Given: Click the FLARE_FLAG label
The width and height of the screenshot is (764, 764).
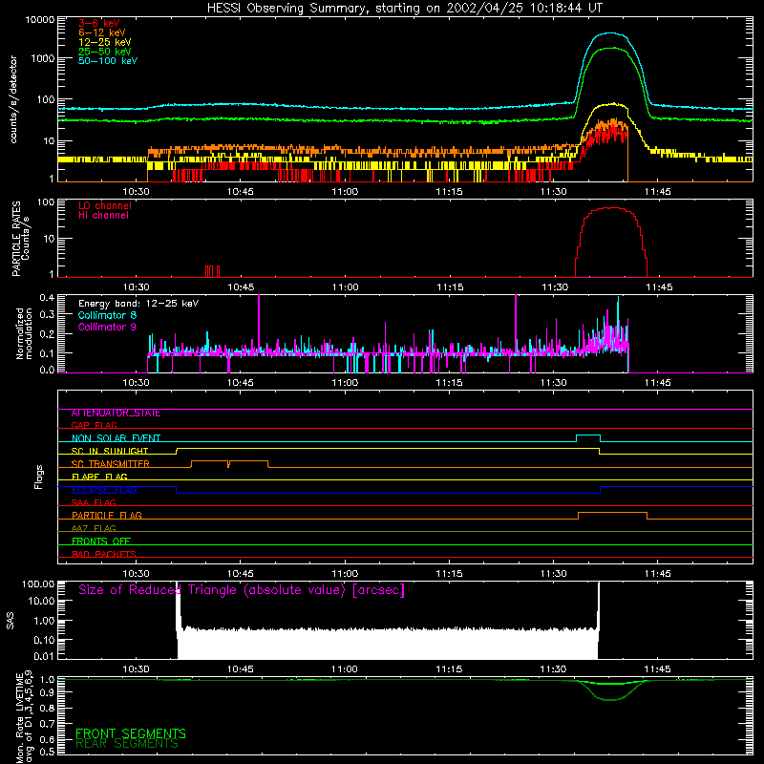Looking at the screenshot, I should coord(99,477).
